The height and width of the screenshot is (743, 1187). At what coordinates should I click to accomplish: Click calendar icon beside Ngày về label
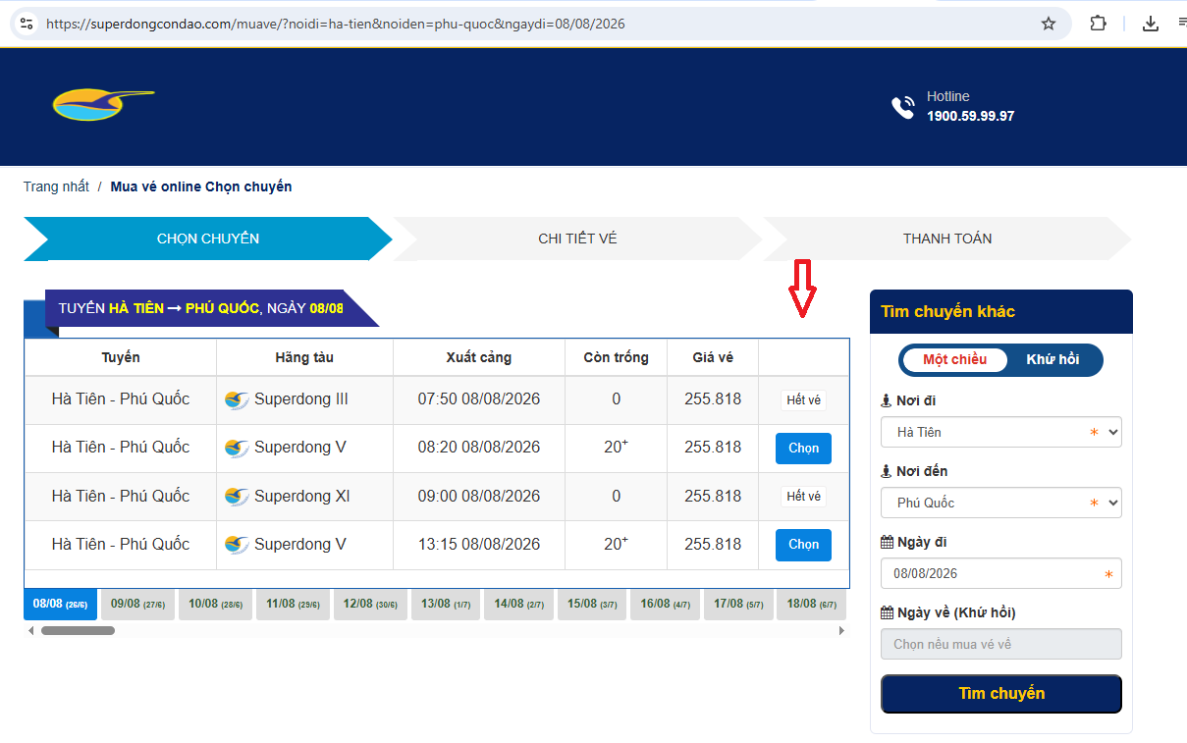[887, 612]
